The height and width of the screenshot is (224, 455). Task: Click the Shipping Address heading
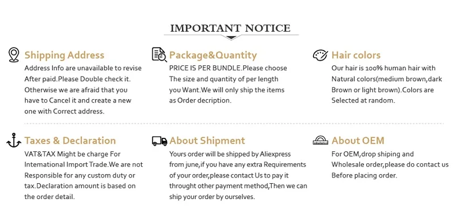tap(64, 55)
